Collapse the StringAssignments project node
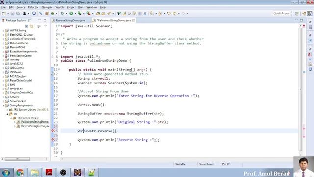 click(x=3, y=105)
